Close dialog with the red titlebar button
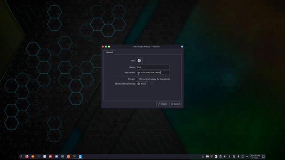285x160 pixels. coord(103,47)
